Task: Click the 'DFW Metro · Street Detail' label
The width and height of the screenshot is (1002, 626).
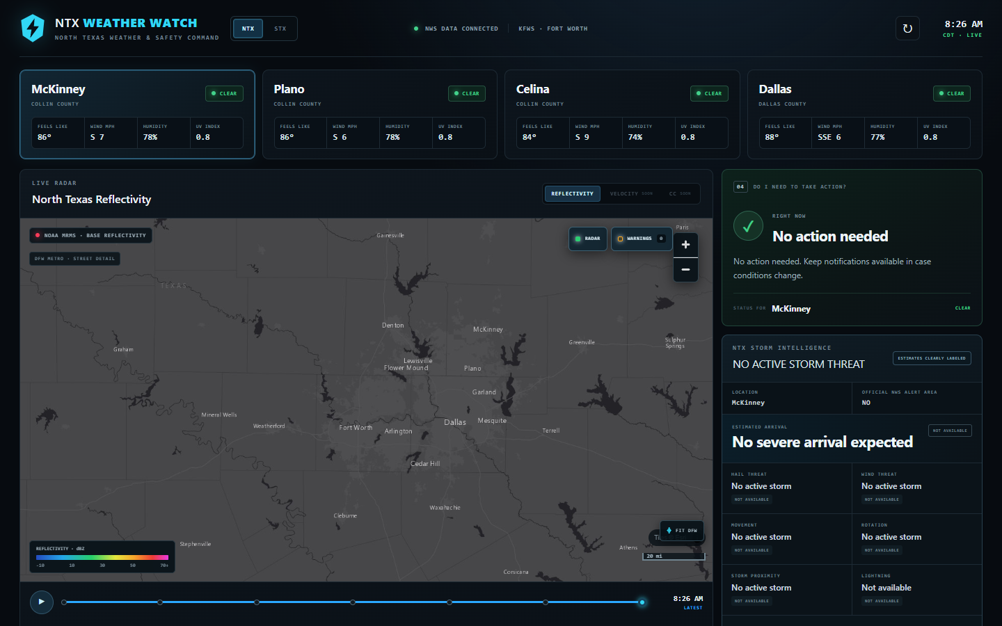Action: (x=74, y=258)
